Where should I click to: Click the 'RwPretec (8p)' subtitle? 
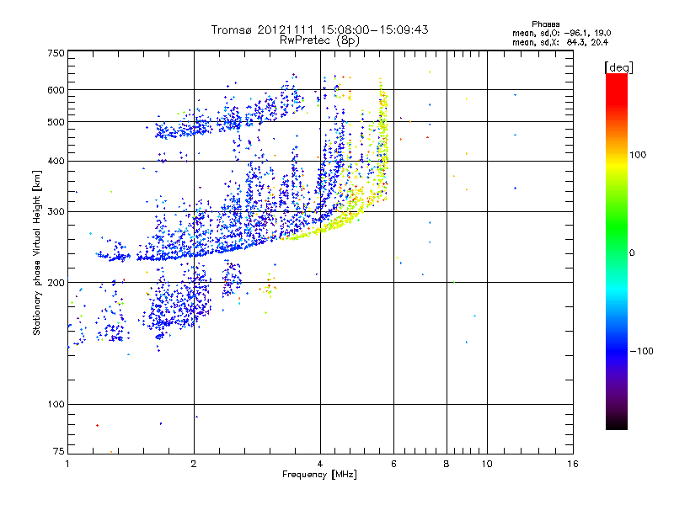tap(319, 40)
